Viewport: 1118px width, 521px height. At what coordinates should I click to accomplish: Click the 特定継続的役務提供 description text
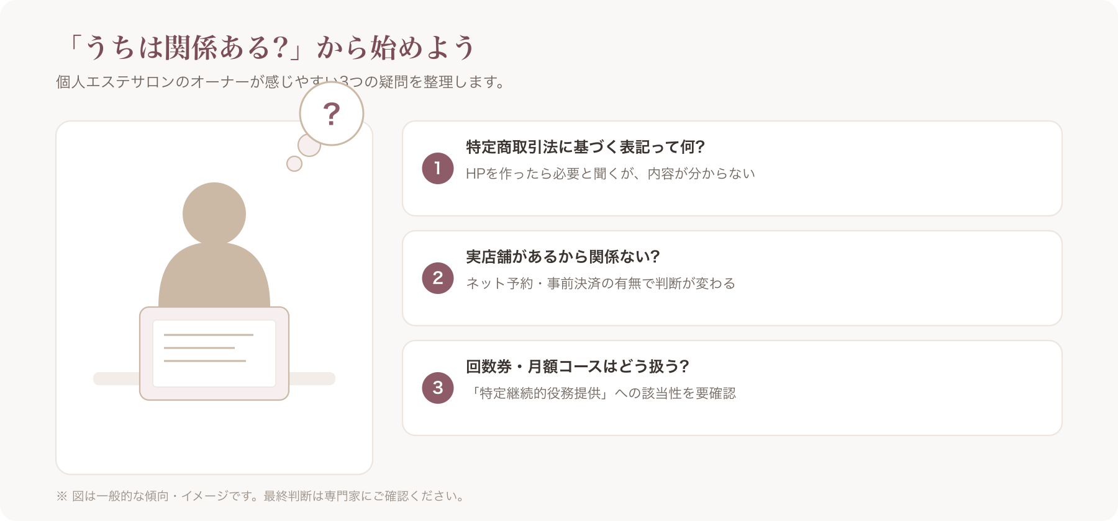(602, 393)
